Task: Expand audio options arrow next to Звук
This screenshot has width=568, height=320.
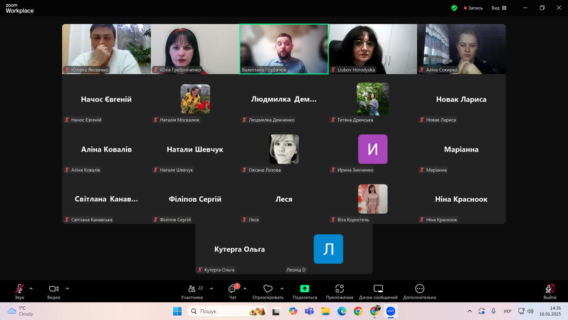Action: point(31,288)
